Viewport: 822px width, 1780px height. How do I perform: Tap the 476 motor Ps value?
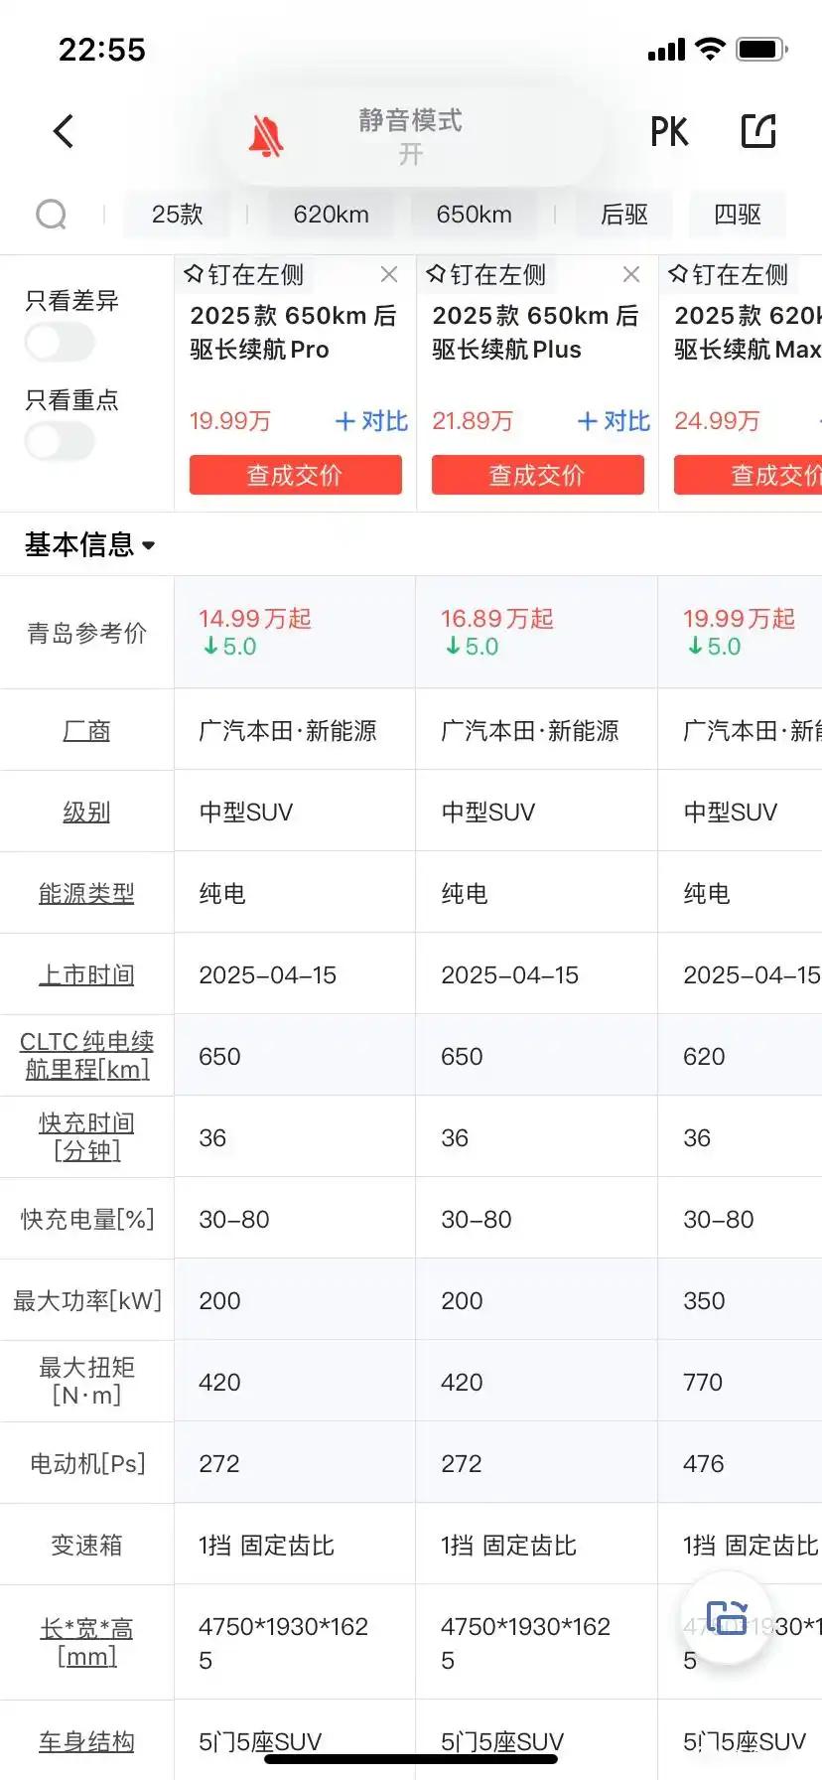pos(704,1463)
